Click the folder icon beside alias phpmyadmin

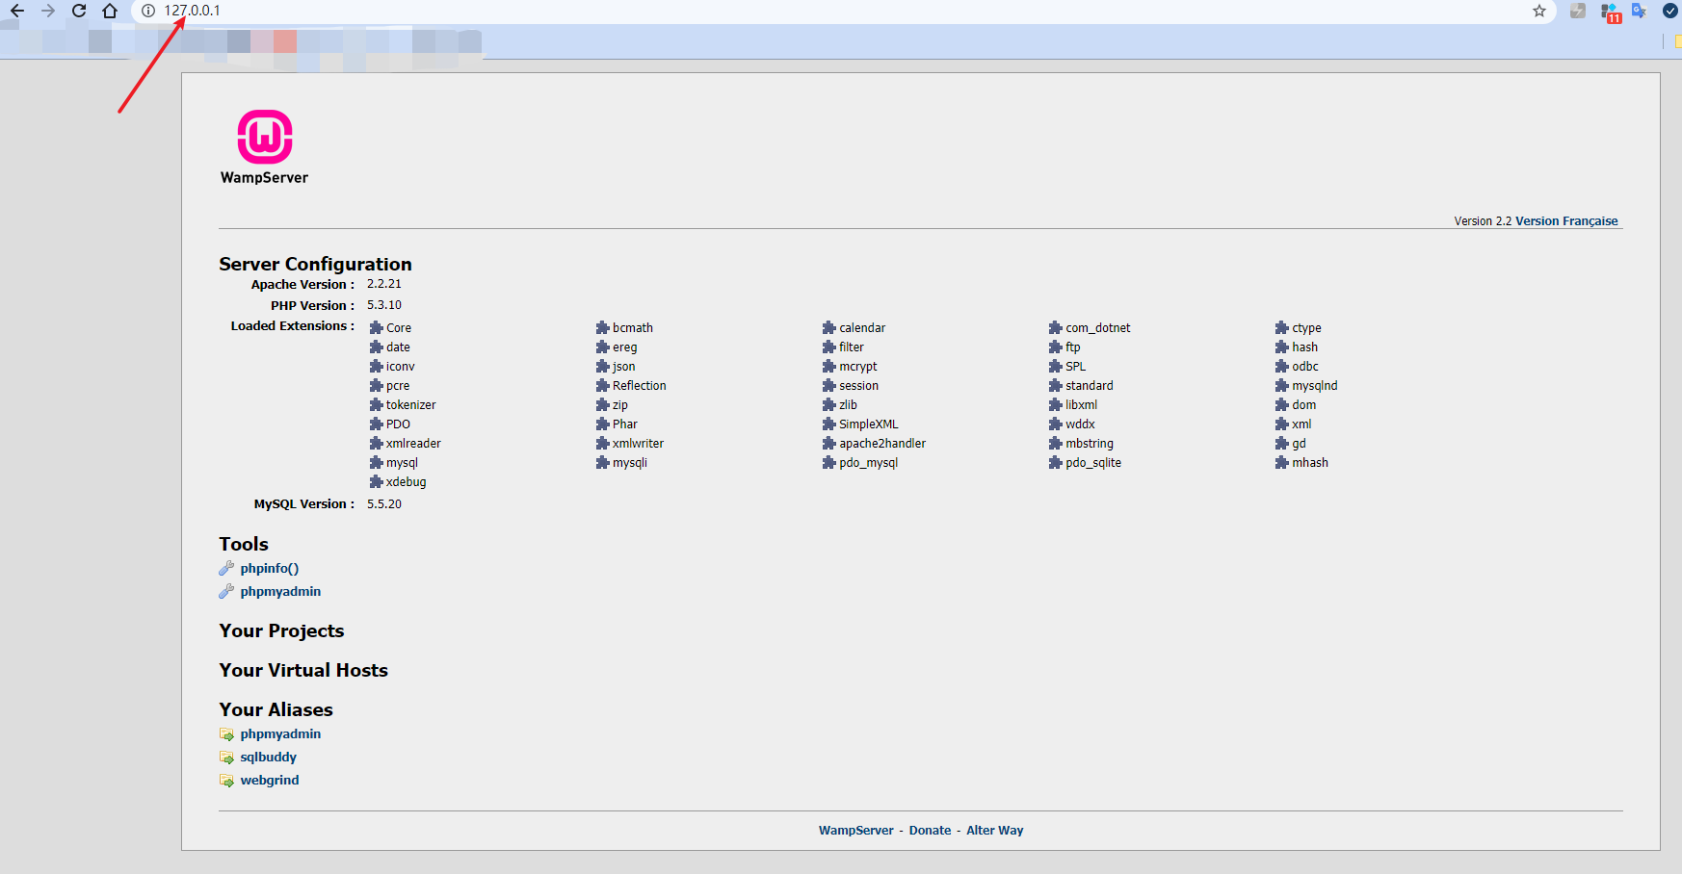[226, 734]
